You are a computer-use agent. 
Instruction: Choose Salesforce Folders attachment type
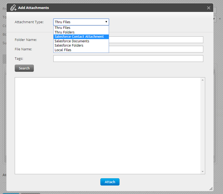pos(69,45)
